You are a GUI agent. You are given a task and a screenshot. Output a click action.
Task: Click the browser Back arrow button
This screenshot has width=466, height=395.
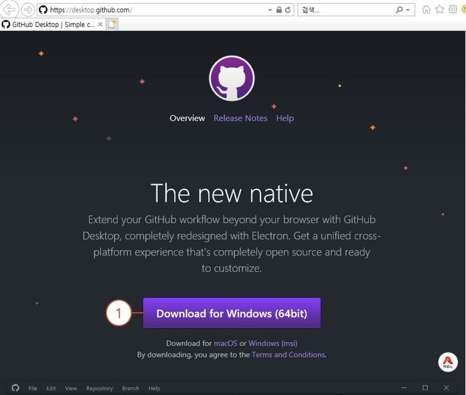[9, 9]
